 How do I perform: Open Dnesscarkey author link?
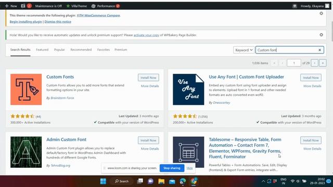[222, 103]
